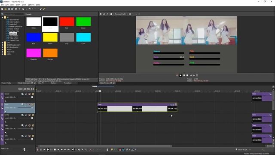
Task: Expand the Third Party folder
Action: click(2, 52)
